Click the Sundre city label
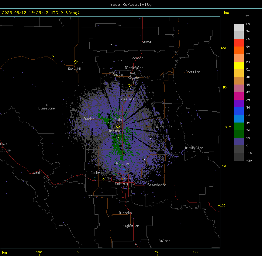 pyautogui.click(x=89, y=119)
